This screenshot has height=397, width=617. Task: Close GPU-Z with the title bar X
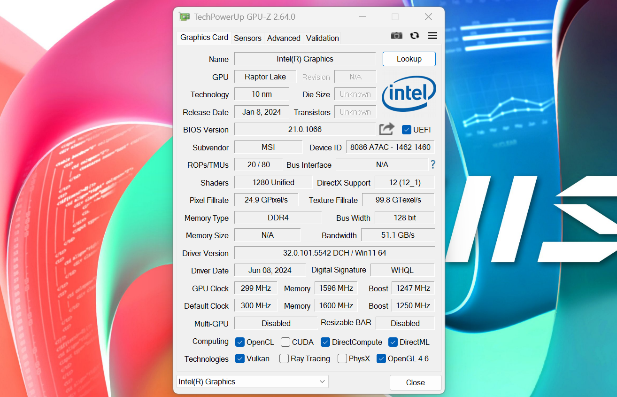428,17
